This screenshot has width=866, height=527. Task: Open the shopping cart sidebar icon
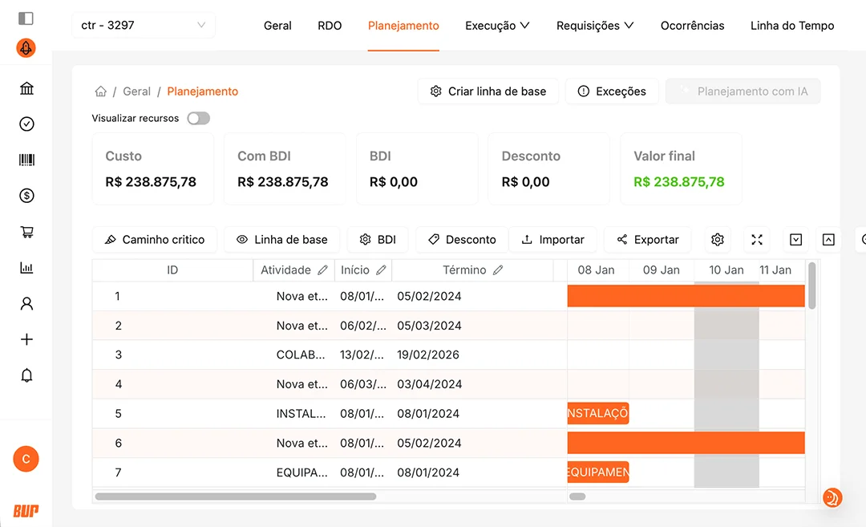(26, 232)
